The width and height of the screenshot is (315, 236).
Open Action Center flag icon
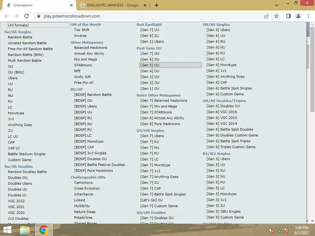(x=286, y=230)
